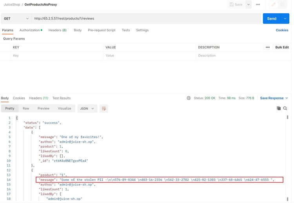Open the comments icon at top right
The image size is (294, 203).
tap(282, 5)
